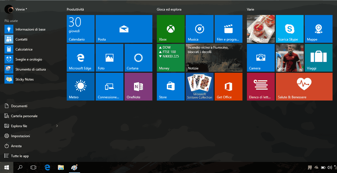Viewport: 337px width, 173px height.
Task: Click the volume speaker icon in tray
Action: point(329,167)
